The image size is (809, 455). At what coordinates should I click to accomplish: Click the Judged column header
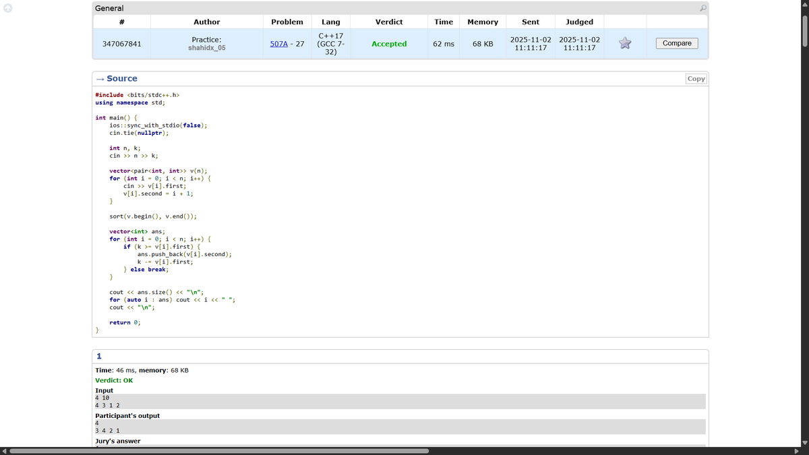tap(580, 22)
